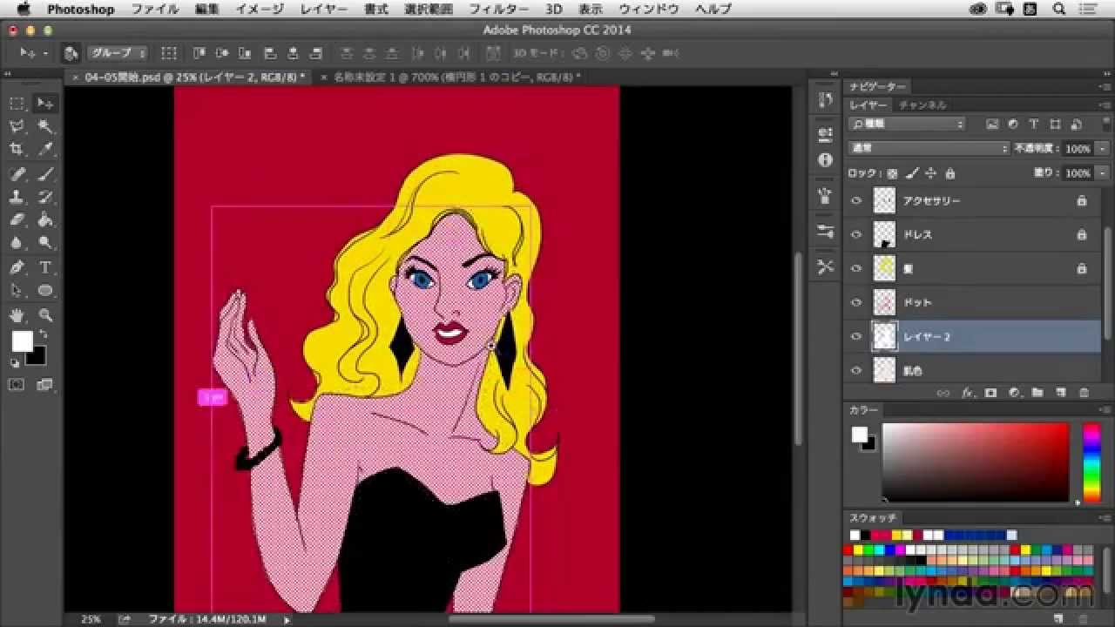
Task: Click the foreground color swatch in toolbox
Action: [x=22, y=341]
